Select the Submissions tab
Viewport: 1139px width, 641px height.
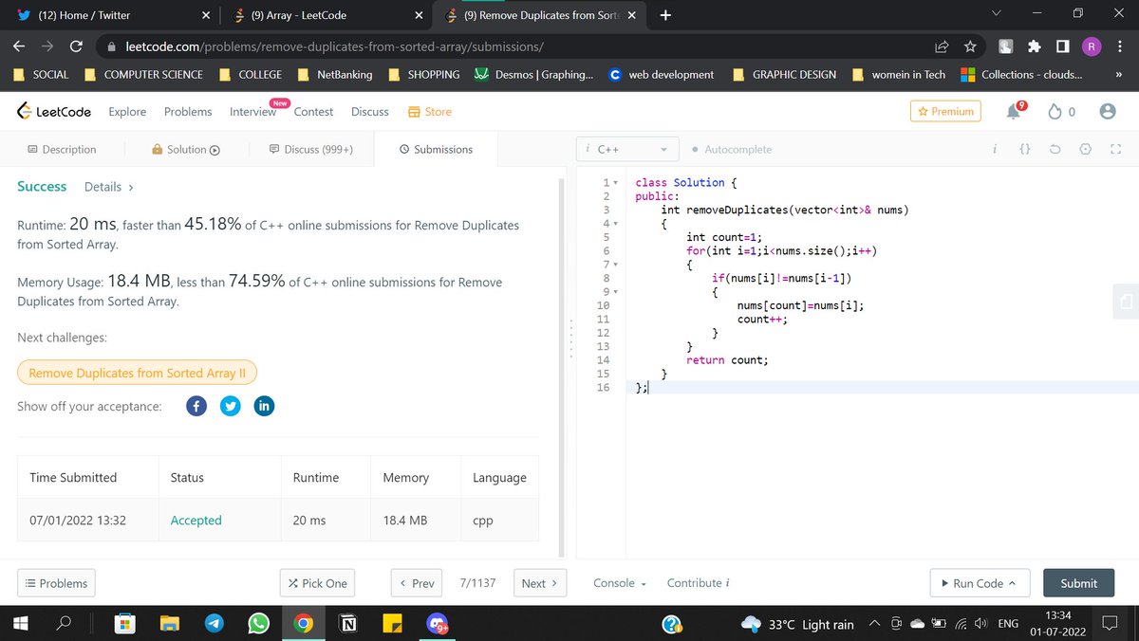pyautogui.click(x=436, y=150)
